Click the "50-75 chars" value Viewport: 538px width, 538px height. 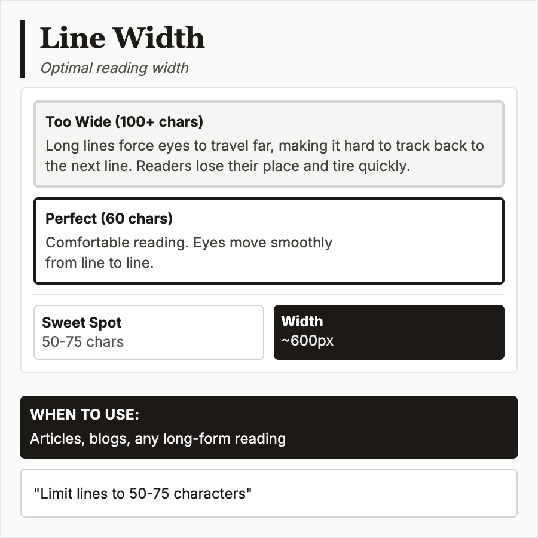click(x=82, y=342)
